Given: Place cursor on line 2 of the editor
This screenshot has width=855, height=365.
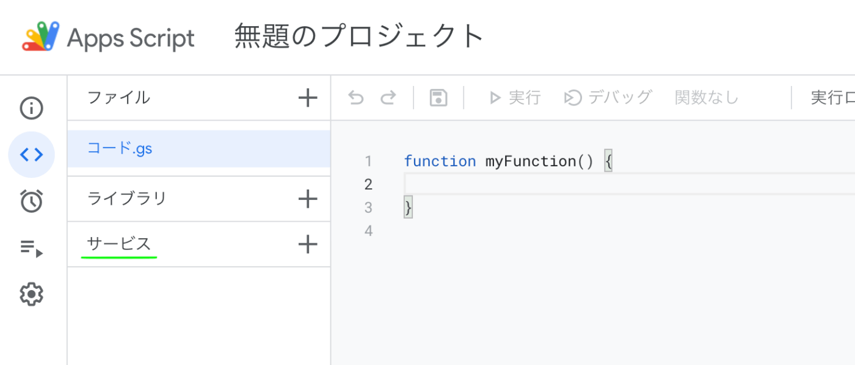Looking at the screenshot, I should coord(489,184).
